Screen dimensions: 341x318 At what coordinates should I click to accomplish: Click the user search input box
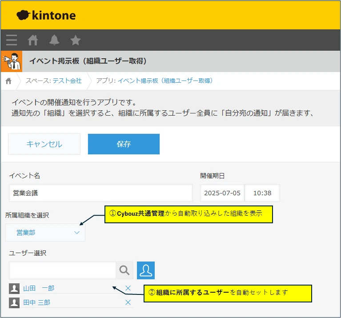[x=62, y=270]
